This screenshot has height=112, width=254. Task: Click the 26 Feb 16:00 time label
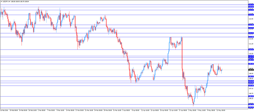click(x=33, y=110)
